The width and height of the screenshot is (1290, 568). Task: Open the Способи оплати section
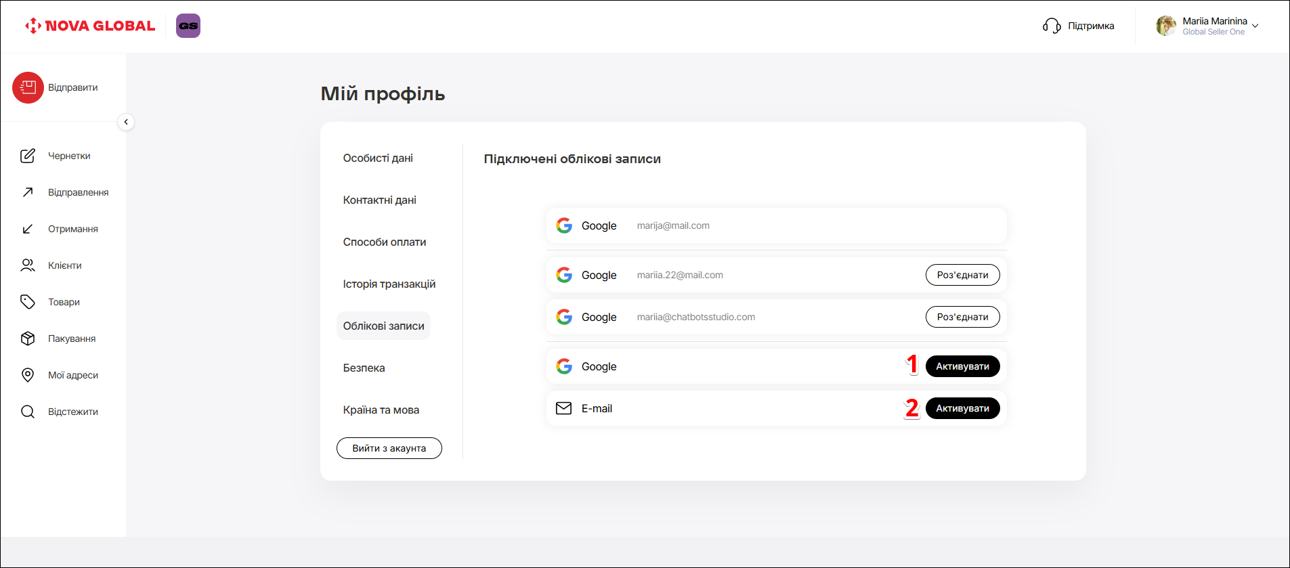(x=384, y=242)
